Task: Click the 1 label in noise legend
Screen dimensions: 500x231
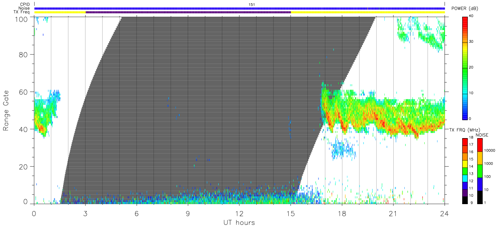Action: coord(485,202)
